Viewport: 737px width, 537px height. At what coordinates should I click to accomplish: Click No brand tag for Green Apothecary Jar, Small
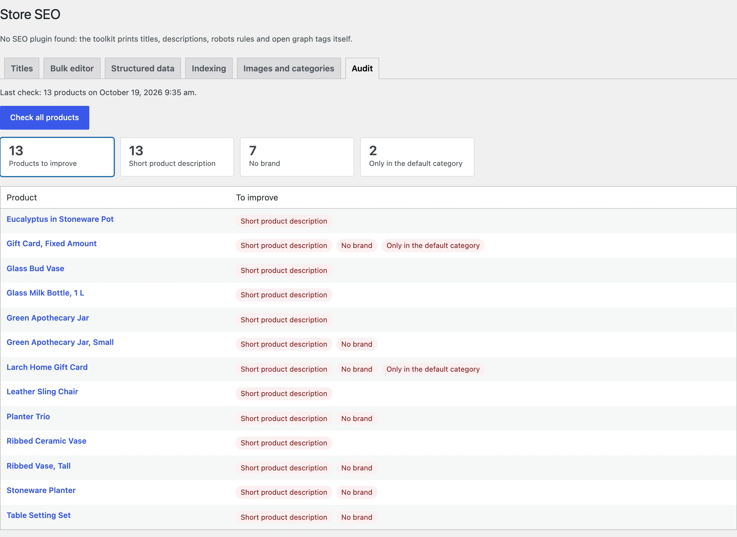pyautogui.click(x=357, y=344)
